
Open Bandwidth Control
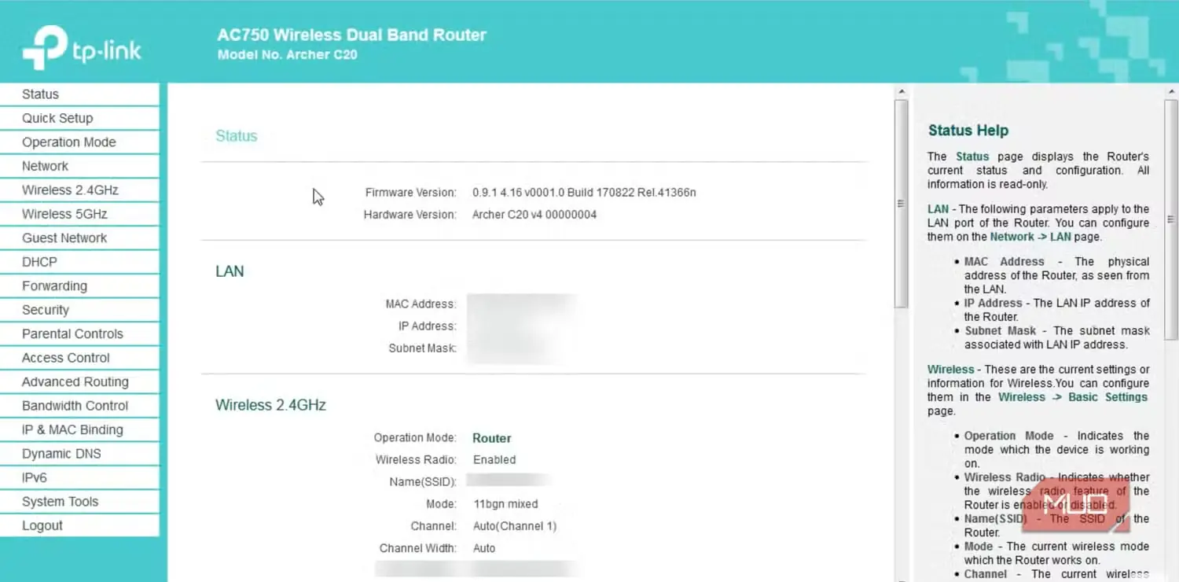[x=79, y=406]
